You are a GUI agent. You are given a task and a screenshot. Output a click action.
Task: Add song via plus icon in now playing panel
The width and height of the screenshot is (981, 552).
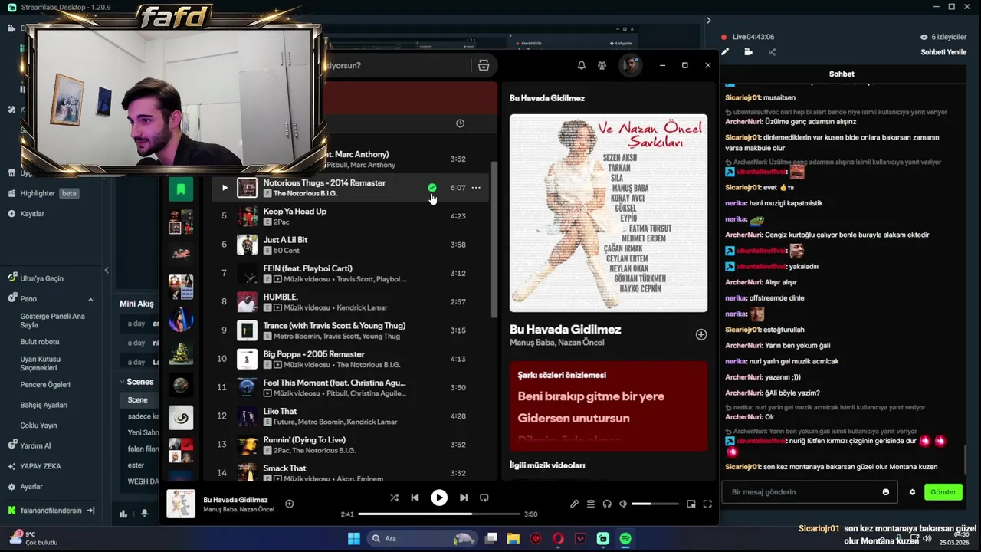tap(701, 334)
